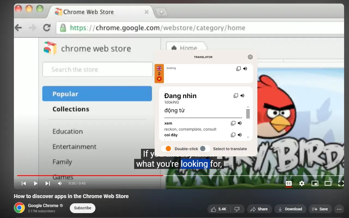Skip to the next video
This screenshot has height=218, width=349.
point(47,183)
